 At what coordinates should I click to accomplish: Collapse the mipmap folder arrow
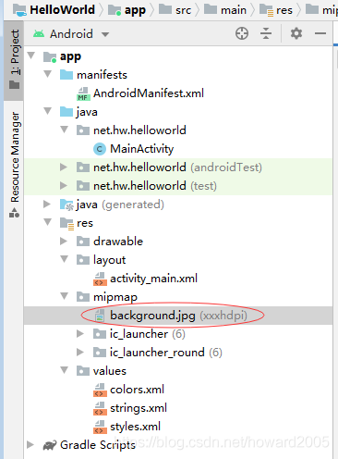pos(65,296)
